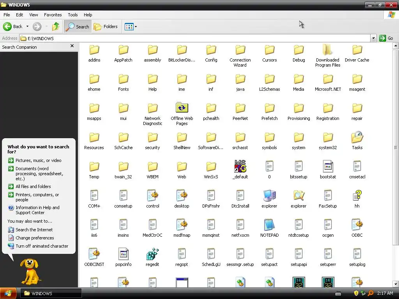Select the Downloaded Program Files folder
399x299 pixels.
[x=328, y=55]
